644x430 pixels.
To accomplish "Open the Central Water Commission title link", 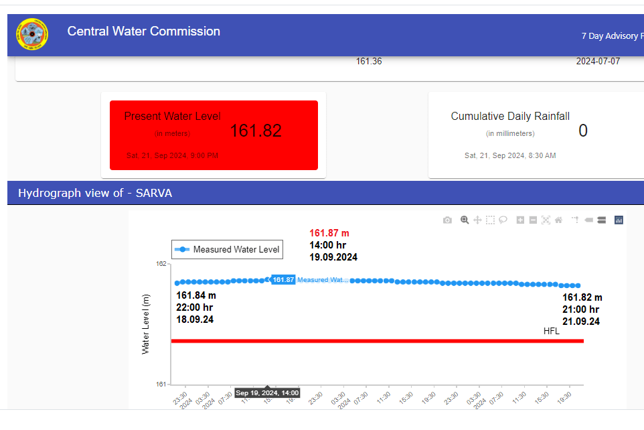I will (x=143, y=31).
